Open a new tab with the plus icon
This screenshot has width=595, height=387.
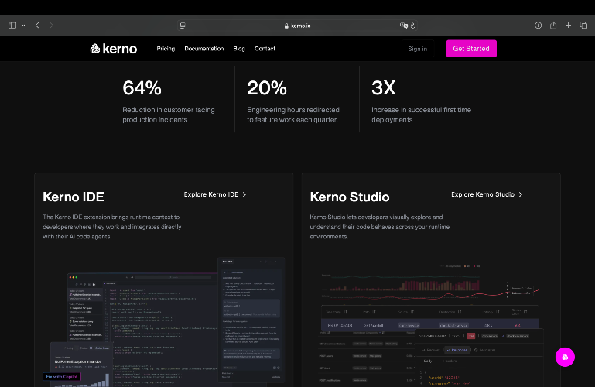[568, 26]
